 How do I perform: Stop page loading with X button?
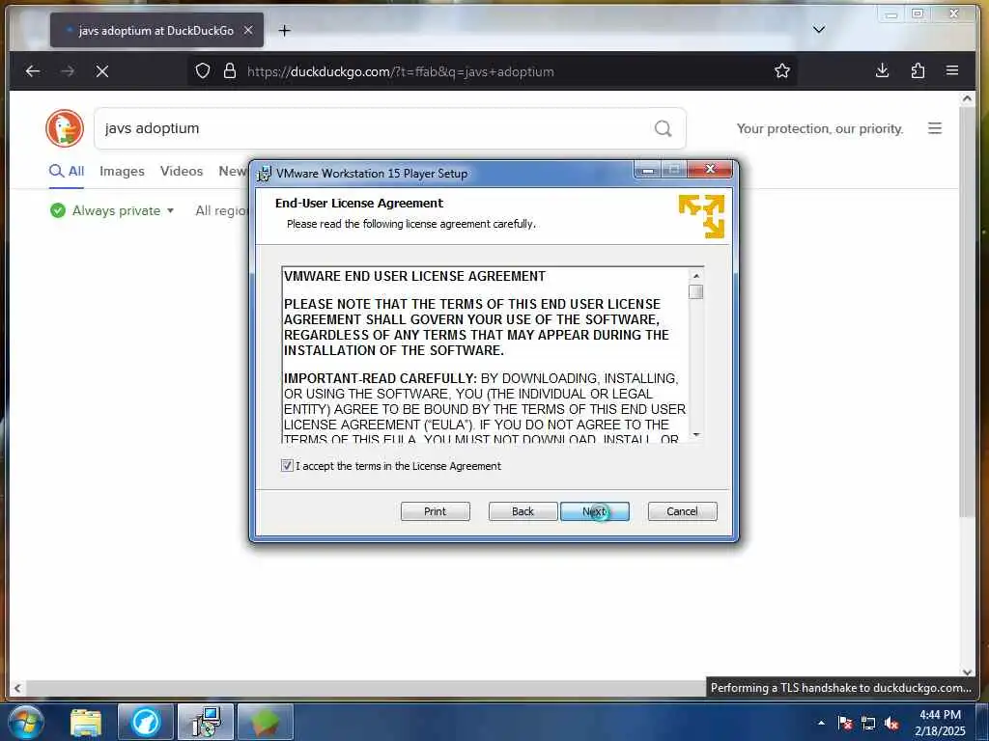(x=102, y=71)
